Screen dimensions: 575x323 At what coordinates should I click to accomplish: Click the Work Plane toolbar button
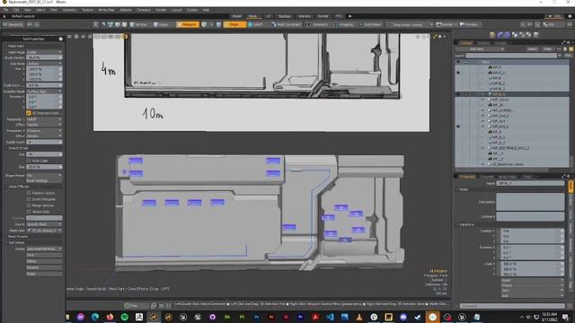[370, 24]
